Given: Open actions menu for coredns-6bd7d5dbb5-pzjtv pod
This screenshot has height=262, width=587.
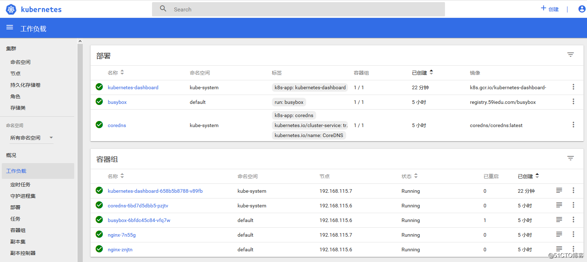Looking at the screenshot, I should 573,205.
